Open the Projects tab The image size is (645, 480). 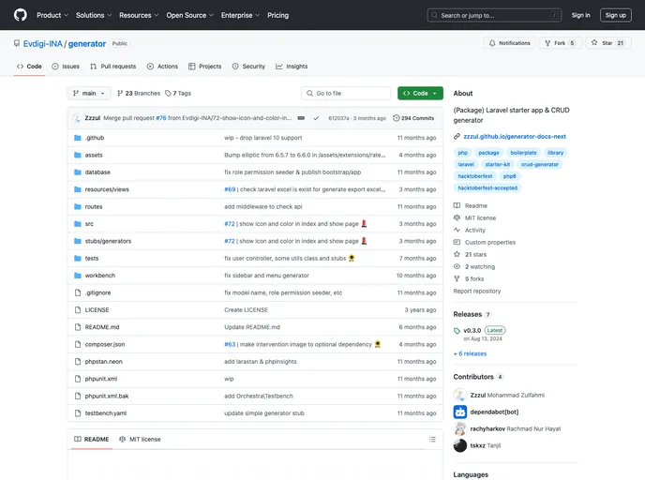pyautogui.click(x=205, y=67)
